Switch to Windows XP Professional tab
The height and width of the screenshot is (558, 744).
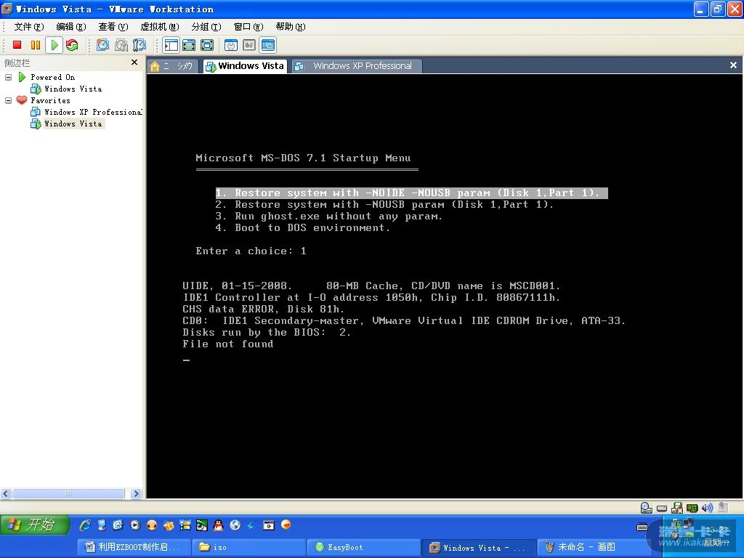point(356,66)
